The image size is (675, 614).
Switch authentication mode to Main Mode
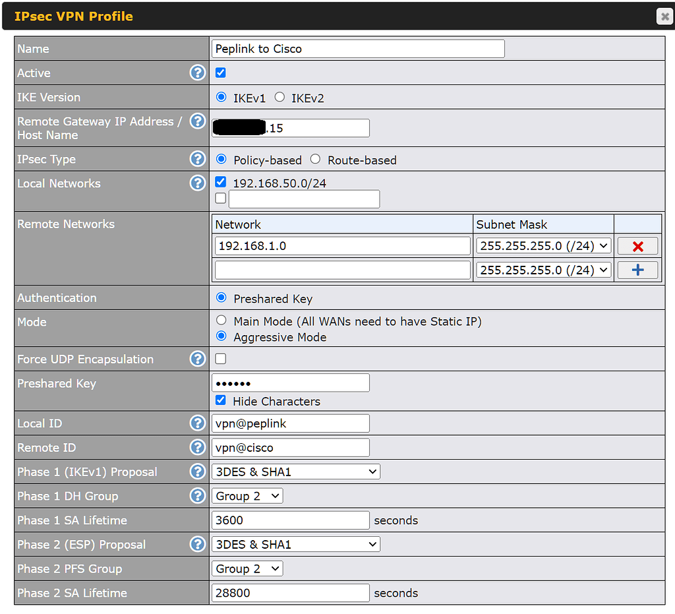click(221, 320)
